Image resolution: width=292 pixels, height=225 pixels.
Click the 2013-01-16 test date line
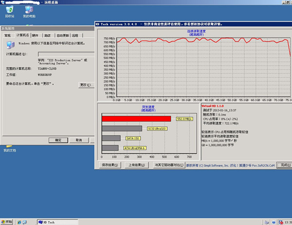219,110
